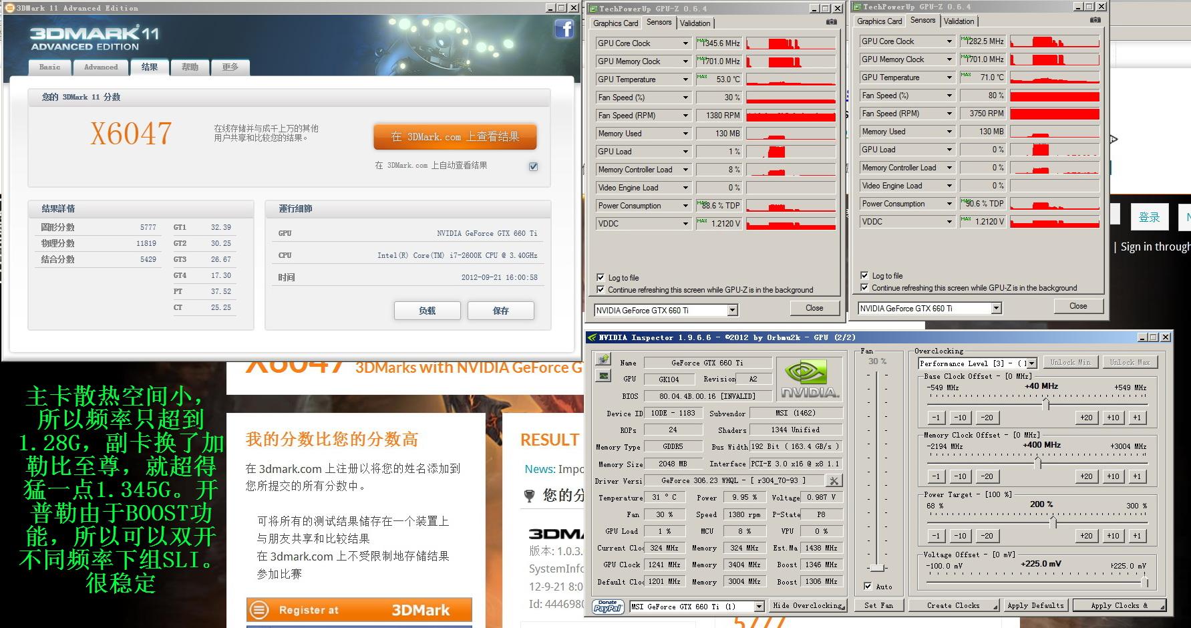Click the Set Fan button
The image size is (1191, 628).
coord(878,605)
